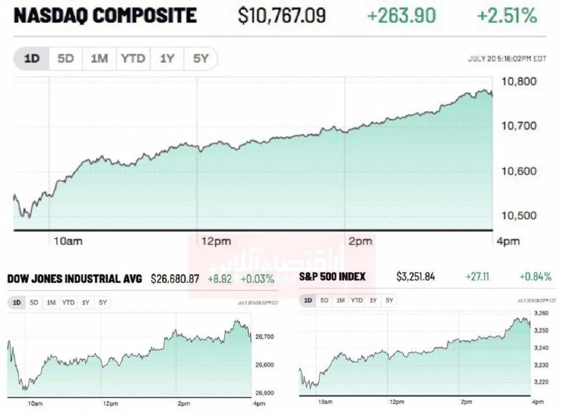The width and height of the screenshot is (563, 413).
Task: Show NASDAQ Composite 1M range
Action: (99, 59)
